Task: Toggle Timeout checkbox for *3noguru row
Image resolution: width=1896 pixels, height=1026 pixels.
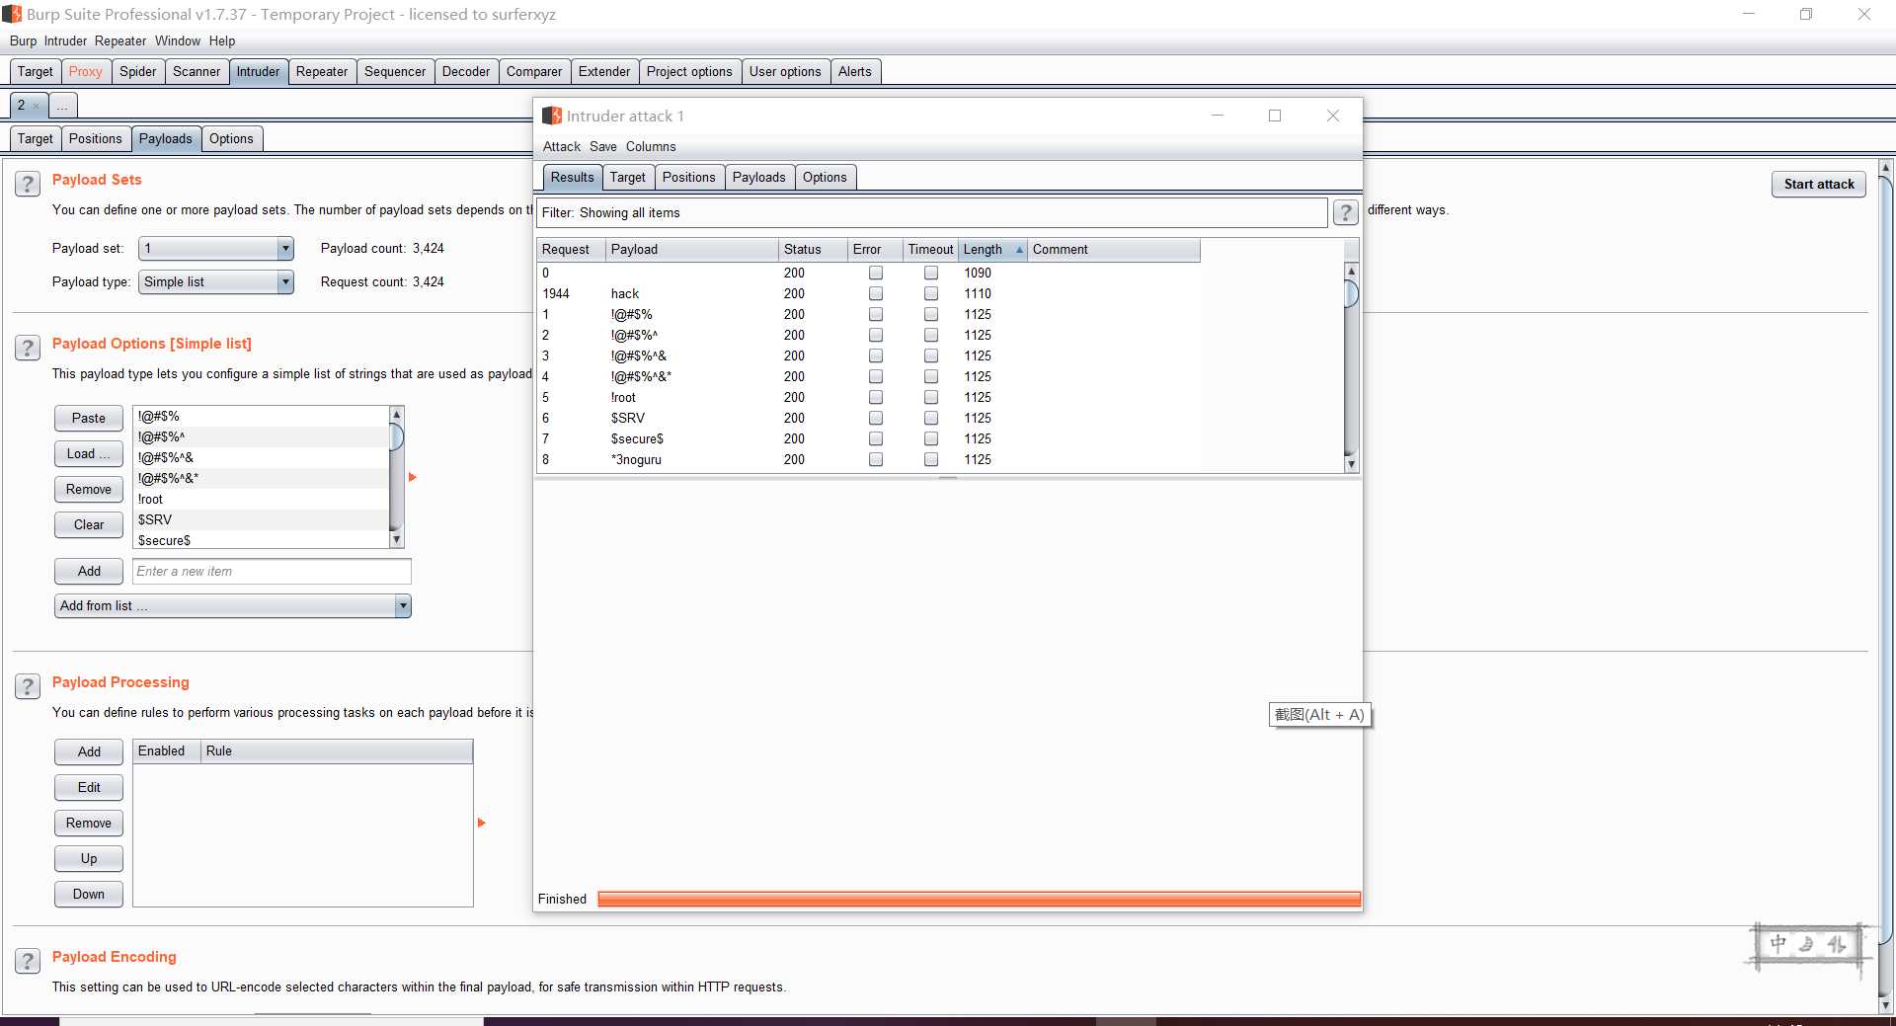Action: tap(931, 459)
